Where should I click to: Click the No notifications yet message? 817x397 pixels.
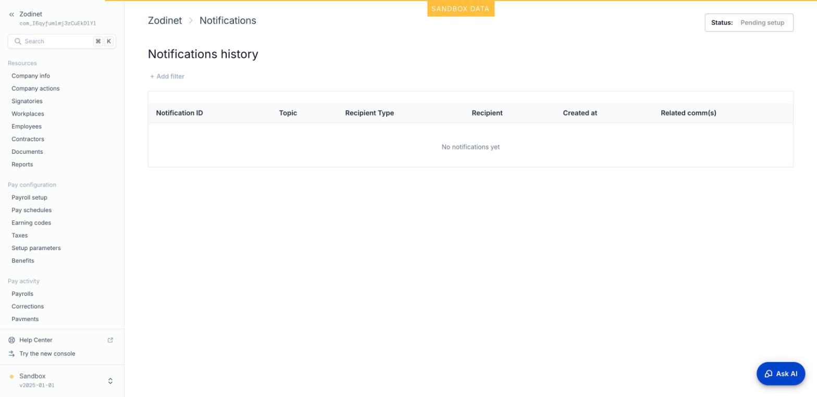(x=471, y=147)
